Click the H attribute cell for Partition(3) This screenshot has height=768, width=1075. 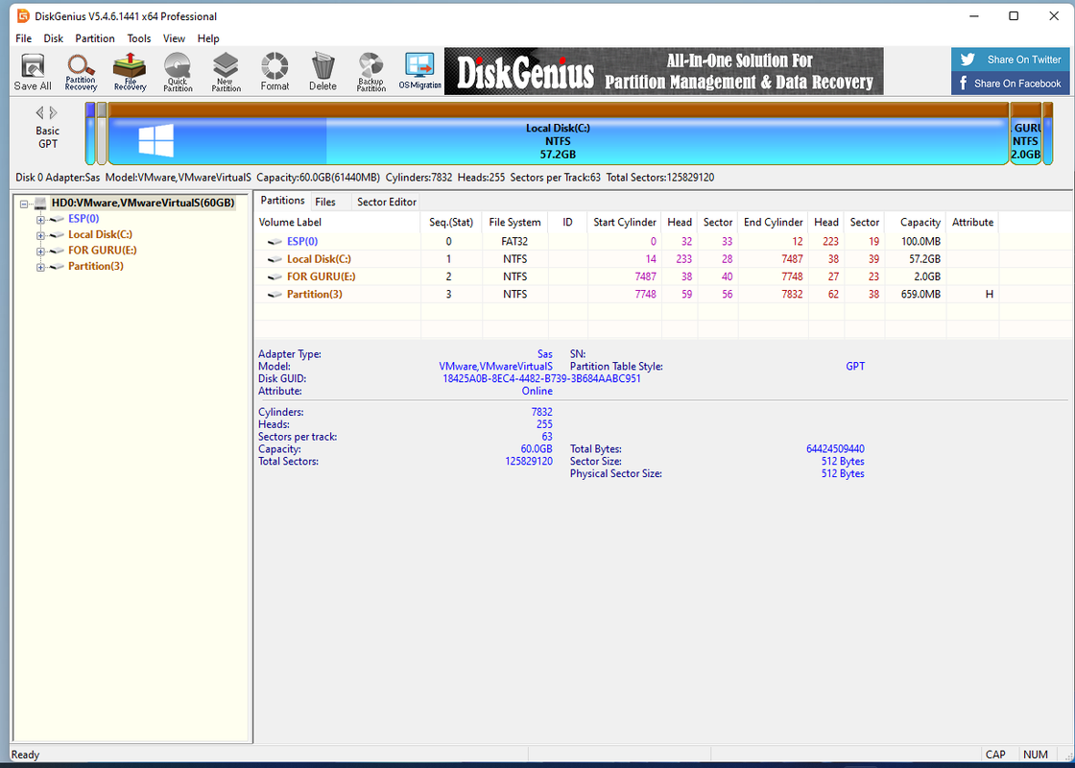[972, 294]
